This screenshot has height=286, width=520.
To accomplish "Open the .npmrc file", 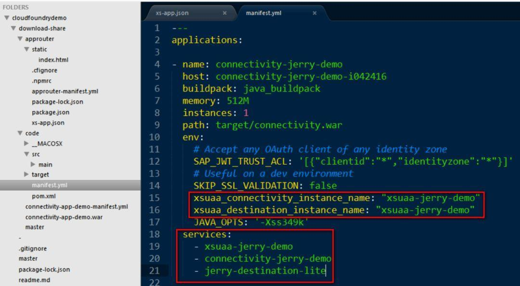I will pyautogui.click(x=41, y=80).
